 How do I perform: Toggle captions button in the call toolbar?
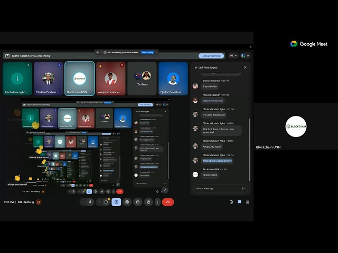138,202
